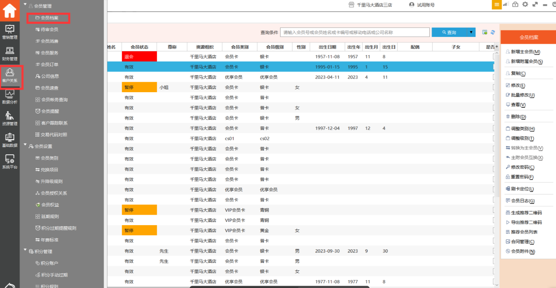
Task: Open the 营销管理 module in sidebar
Action: tap(10, 32)
